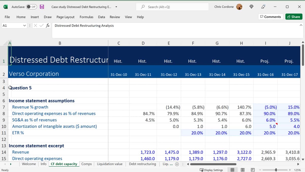
Task: Click the pen coming-soon features icon
Action: click(263, 7)
